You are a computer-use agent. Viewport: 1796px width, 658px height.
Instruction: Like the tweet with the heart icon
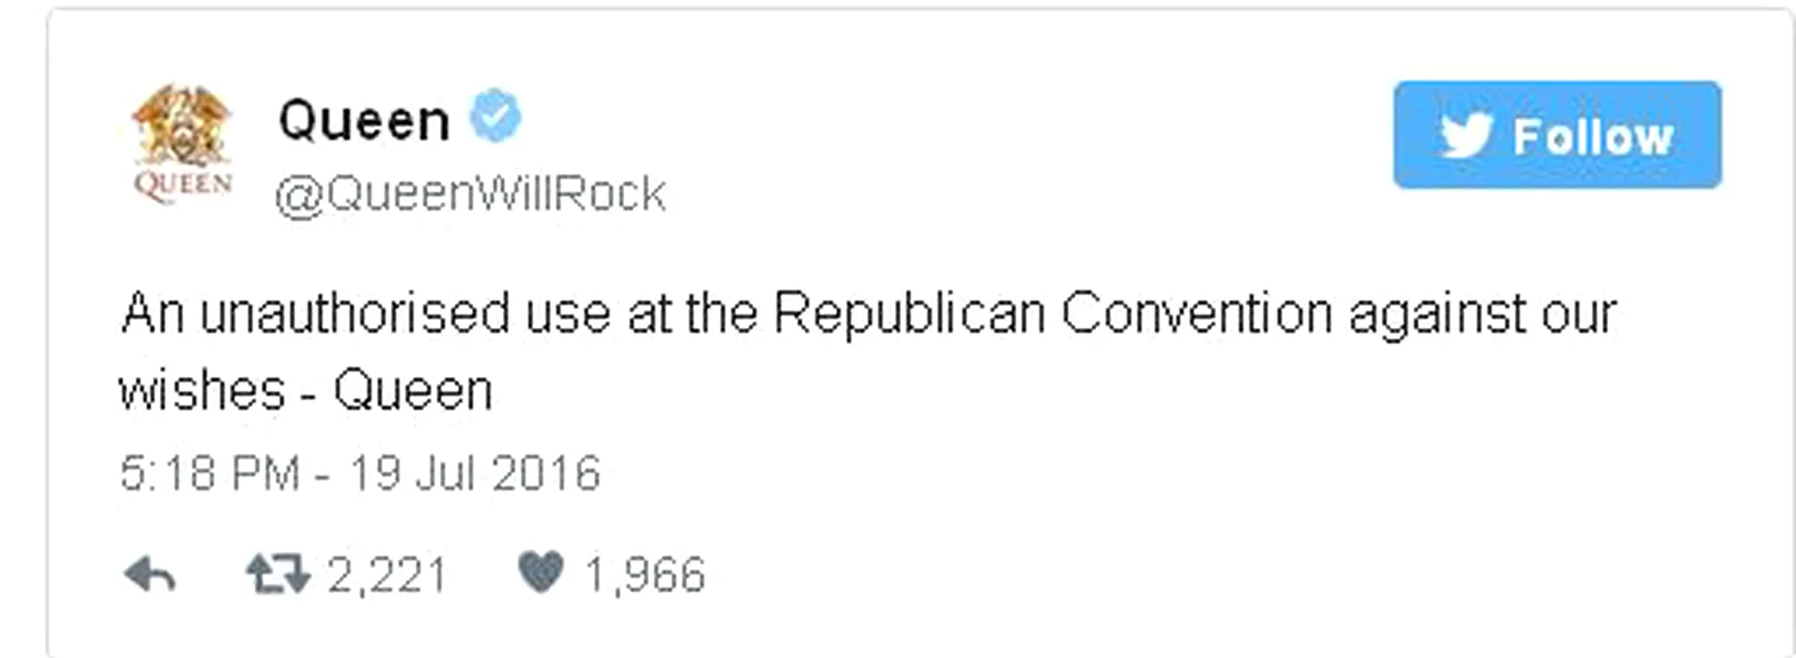(x=541, y=572)
